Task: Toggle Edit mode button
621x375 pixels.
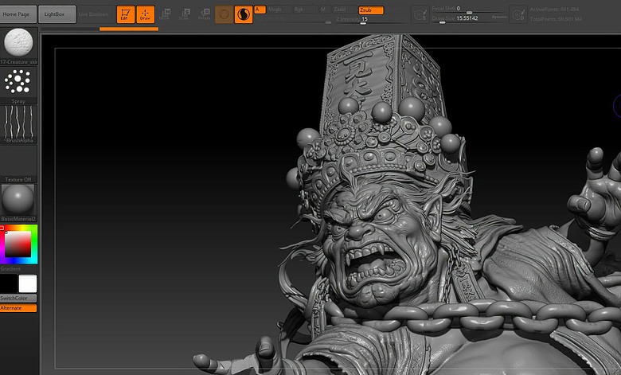Action: click(126, 14)
